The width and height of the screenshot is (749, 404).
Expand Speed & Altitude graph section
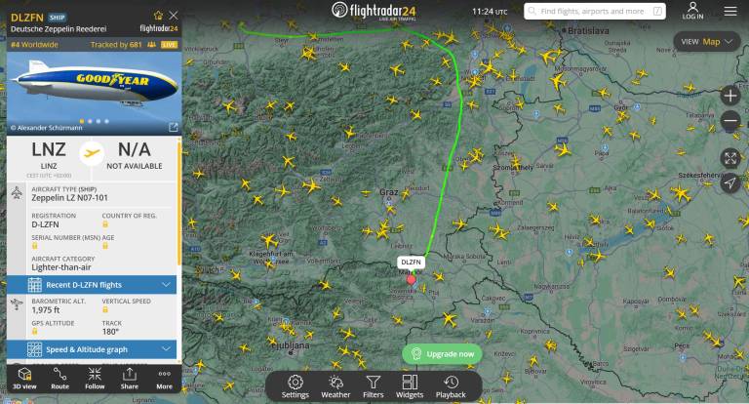(x=92, y=349)
